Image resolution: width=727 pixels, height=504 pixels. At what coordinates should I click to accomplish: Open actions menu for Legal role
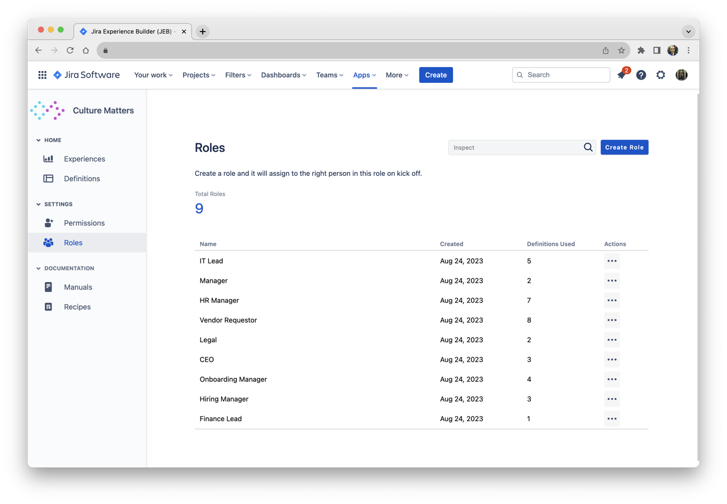[x=612, y=340]
